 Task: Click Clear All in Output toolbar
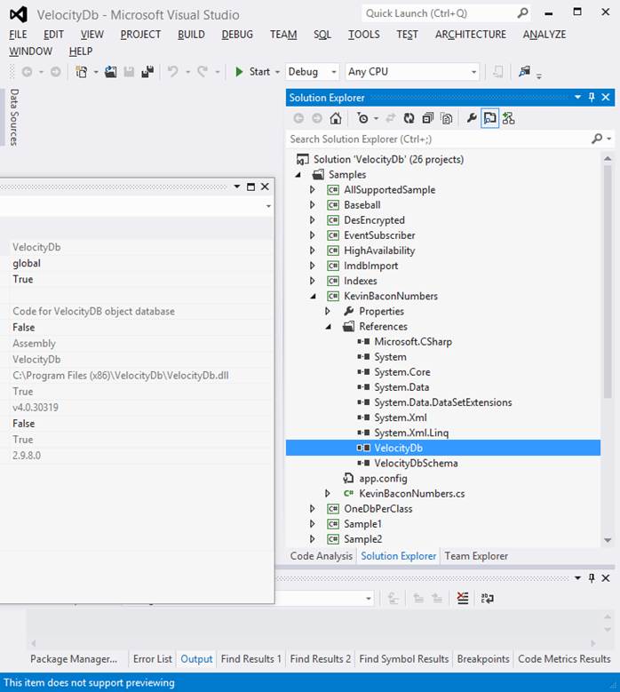463,599
